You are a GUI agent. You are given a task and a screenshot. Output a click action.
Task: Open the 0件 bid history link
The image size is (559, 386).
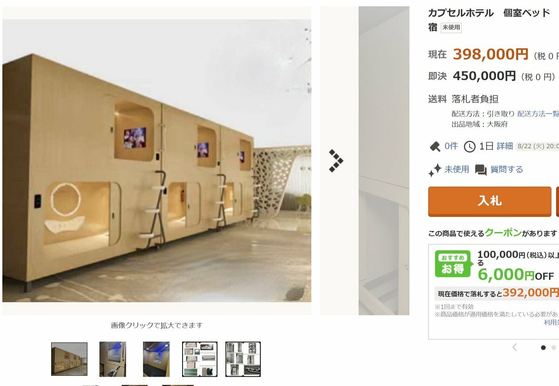(451, 146)
